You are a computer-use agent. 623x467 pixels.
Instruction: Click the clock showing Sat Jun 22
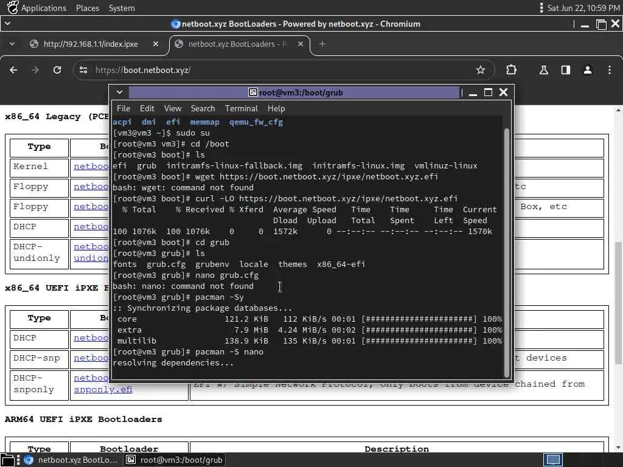[583, 8]
